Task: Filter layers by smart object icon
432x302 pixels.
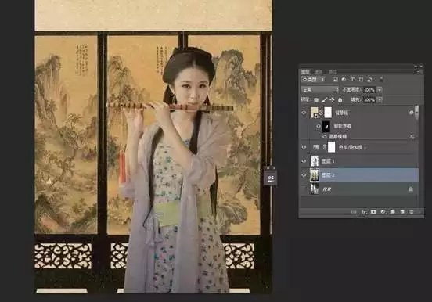Action: point(369,79)
